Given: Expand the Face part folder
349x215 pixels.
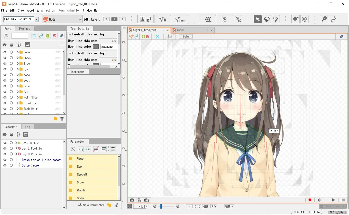Looking at the screenshot, I should 18,86.
